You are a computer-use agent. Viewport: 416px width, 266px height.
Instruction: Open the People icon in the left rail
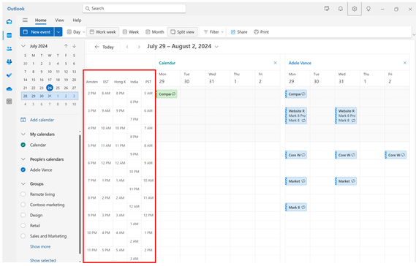pyautogui.click(x=10, y=49)
